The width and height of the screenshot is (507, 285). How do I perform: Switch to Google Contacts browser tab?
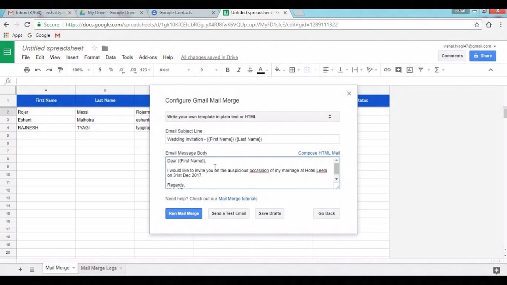coord(175,13)
